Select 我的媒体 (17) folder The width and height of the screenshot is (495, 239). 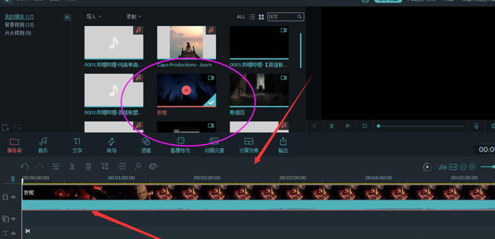click(19, 17)
